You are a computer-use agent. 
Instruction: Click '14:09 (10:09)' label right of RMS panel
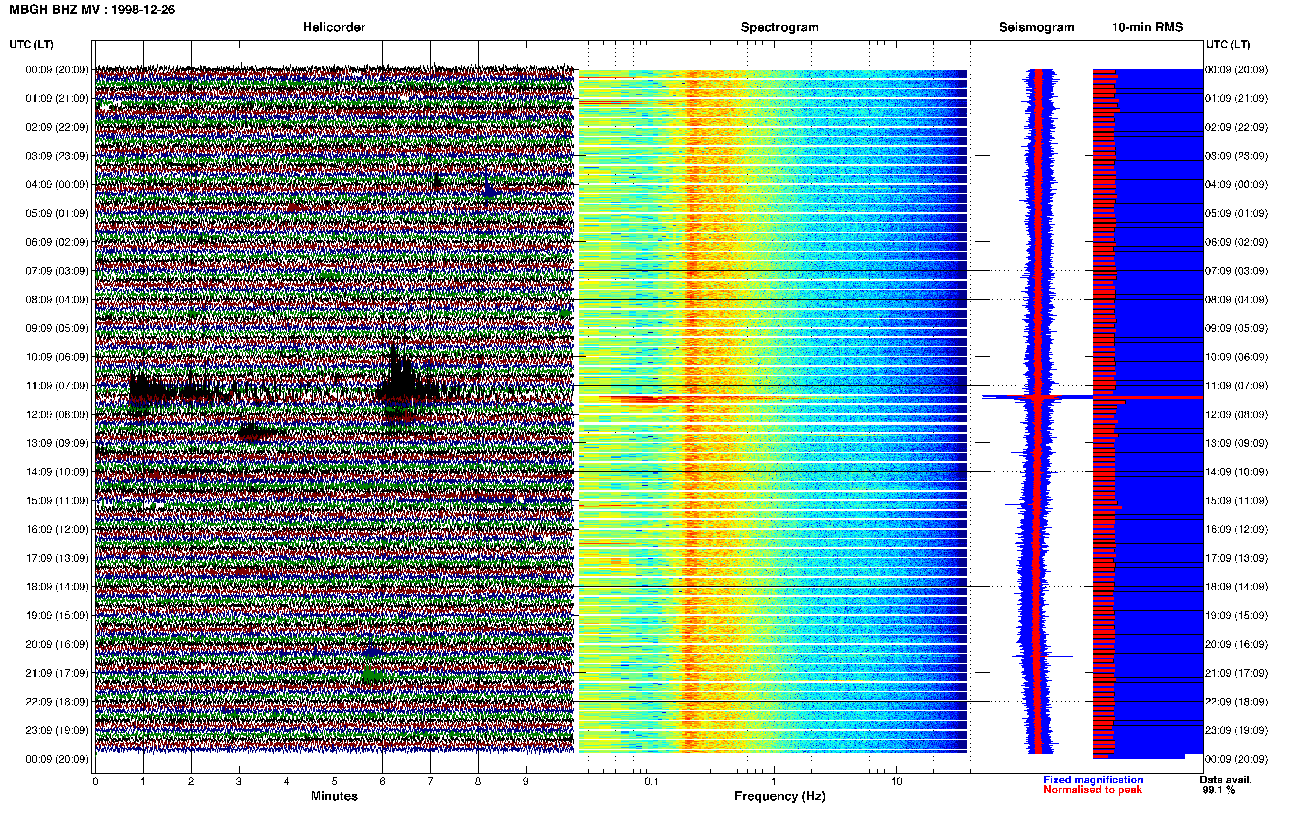pyautogui.click(x=1236, y=472)
